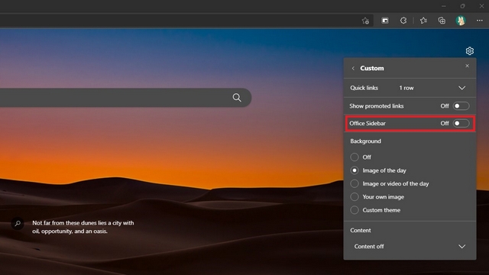Close the Custom settings panel
The height and width of the screenshot is (275, 489).
pyautogui.click(x=467, y=66)
